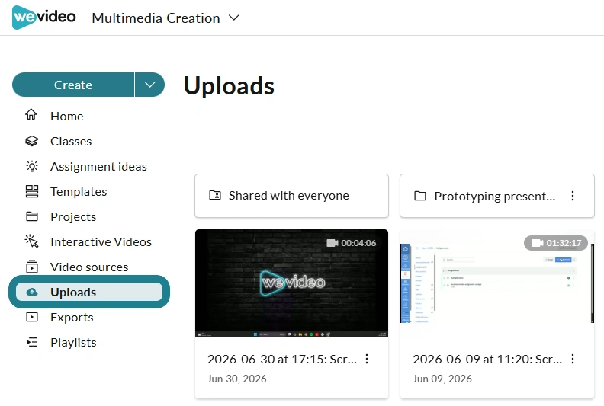
Task: Click the Exports play-box icon
Action: (x=32, y=317)
